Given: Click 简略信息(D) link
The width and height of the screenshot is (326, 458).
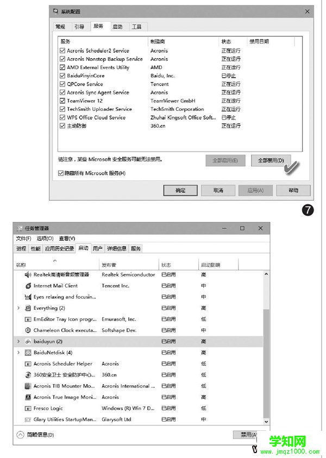Looking at the screenshot, I should 40,435.
